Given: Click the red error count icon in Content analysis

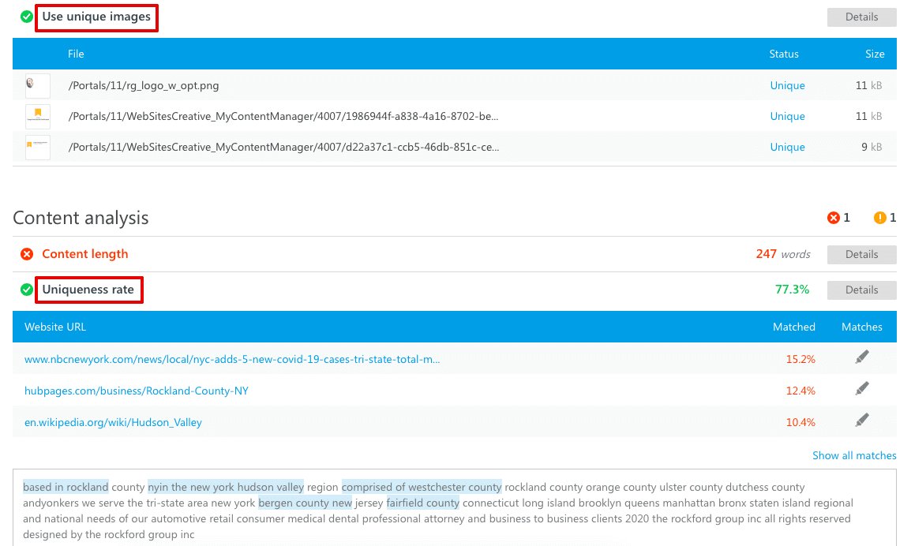Looking at the screenshot, I should pos(833,218).
